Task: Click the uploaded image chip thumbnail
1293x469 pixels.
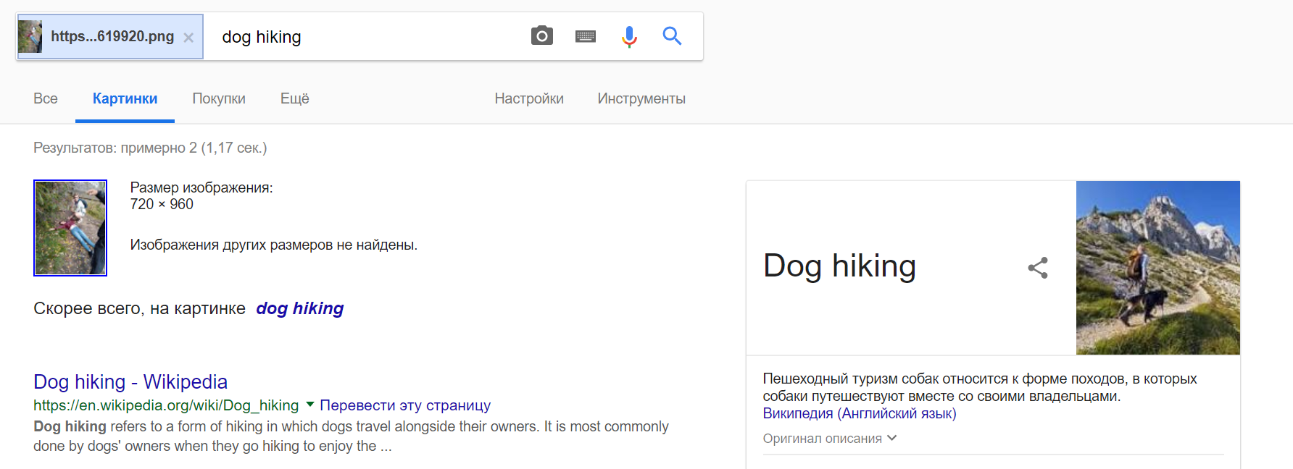Action: [x=30, y=36]
